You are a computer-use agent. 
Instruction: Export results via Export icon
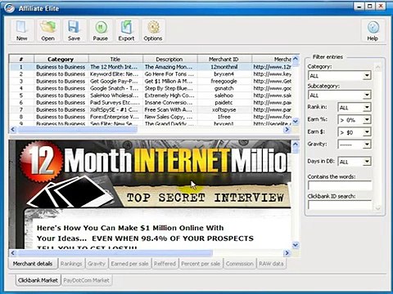tap(126, 30)
